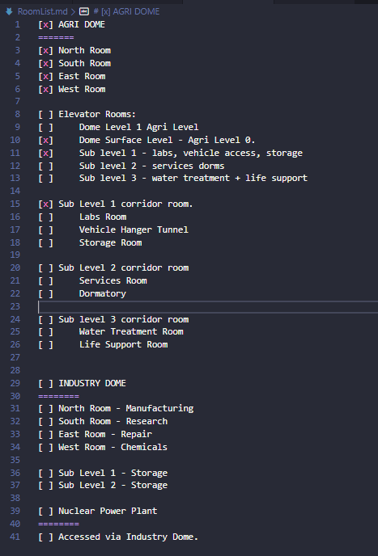Viewport: 378px width, 556px height.
Task: Click the markdown file icon in breadcrumb
Action: coord(9,11)
